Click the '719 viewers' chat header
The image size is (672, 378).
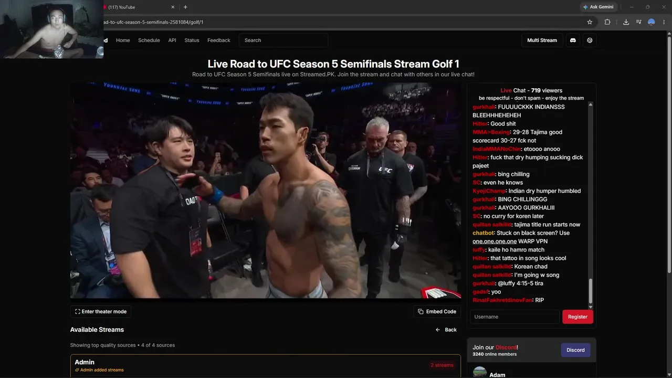click(547, 91)
